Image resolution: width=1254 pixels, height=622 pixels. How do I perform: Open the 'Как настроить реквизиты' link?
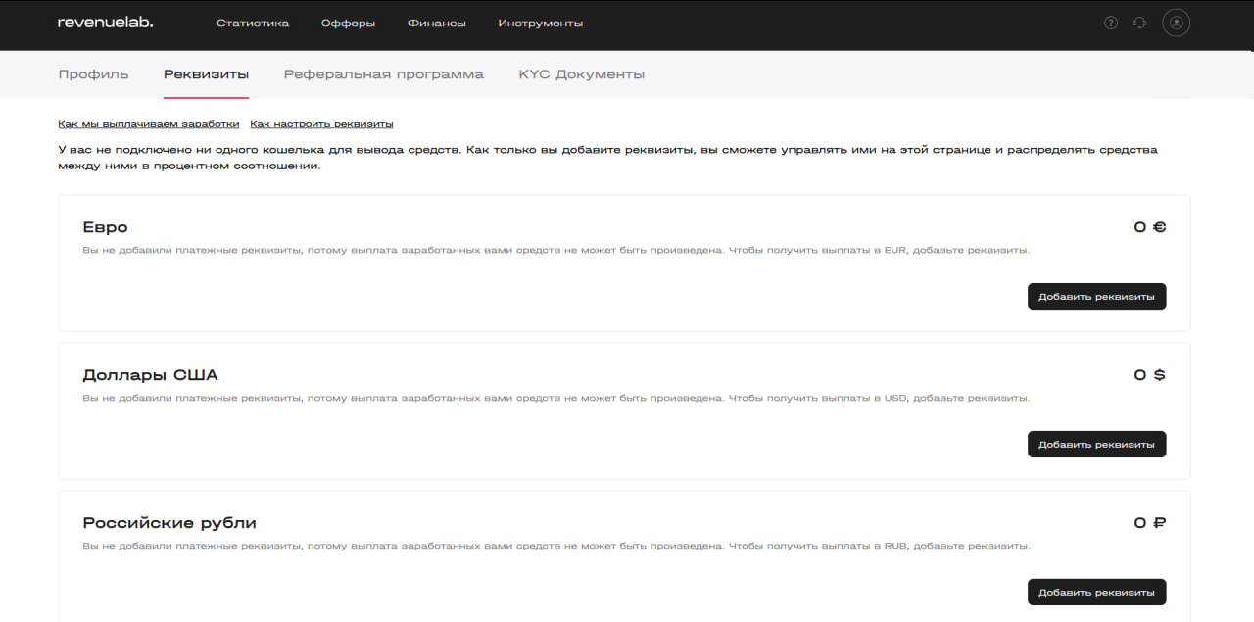coord(321,124)
